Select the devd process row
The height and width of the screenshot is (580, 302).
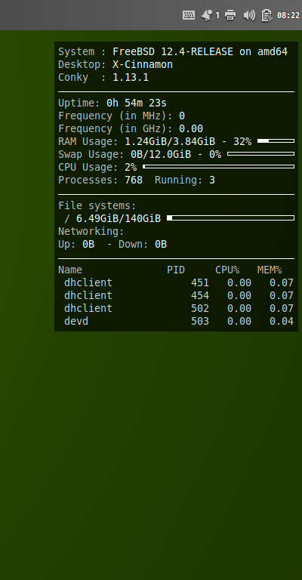(176, 321)
